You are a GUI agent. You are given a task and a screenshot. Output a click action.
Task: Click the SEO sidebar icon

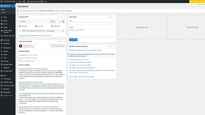[2, 76]
